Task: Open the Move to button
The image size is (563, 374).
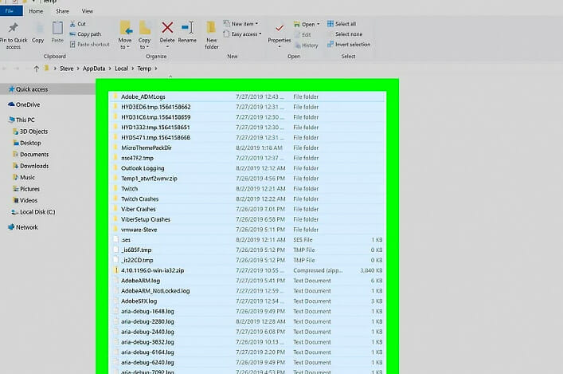Action: click(x=125, y=35)
